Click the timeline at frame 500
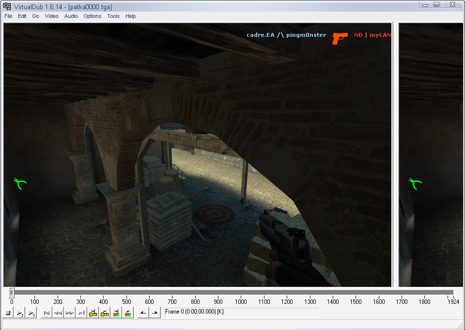 126,293
